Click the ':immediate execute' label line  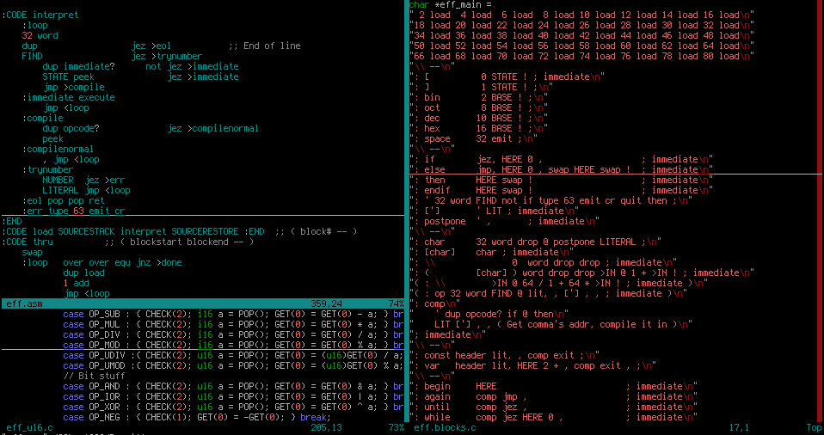point(68,97)
